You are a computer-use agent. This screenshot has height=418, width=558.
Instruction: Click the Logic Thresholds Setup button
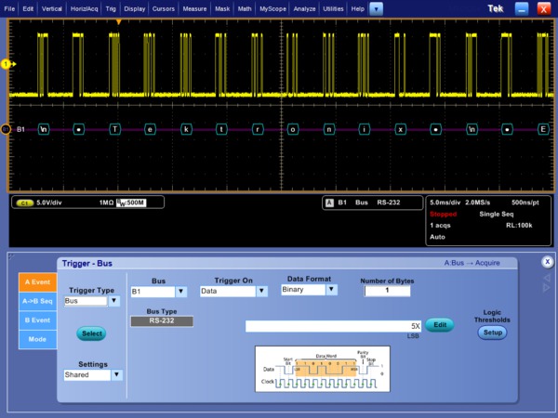[492, 332]
